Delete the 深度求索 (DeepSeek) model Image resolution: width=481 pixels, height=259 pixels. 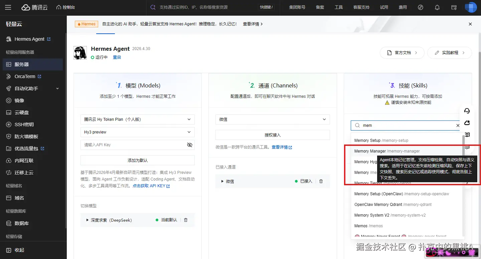coord(186,220)
